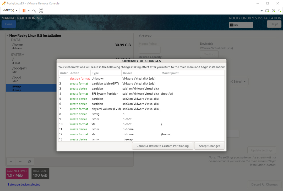Image resolution: width=283 pixels, height=191 pixels.
Task: Sort by the Device column header
Action: [141, 73]
